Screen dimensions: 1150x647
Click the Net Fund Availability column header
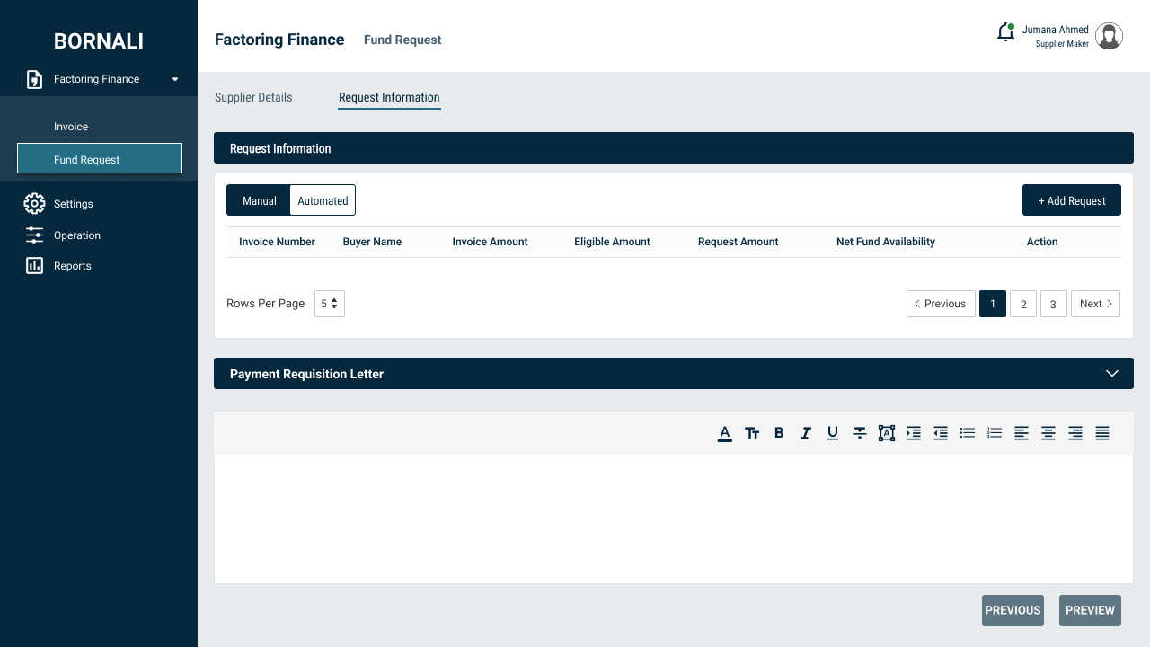coord(886,242)
